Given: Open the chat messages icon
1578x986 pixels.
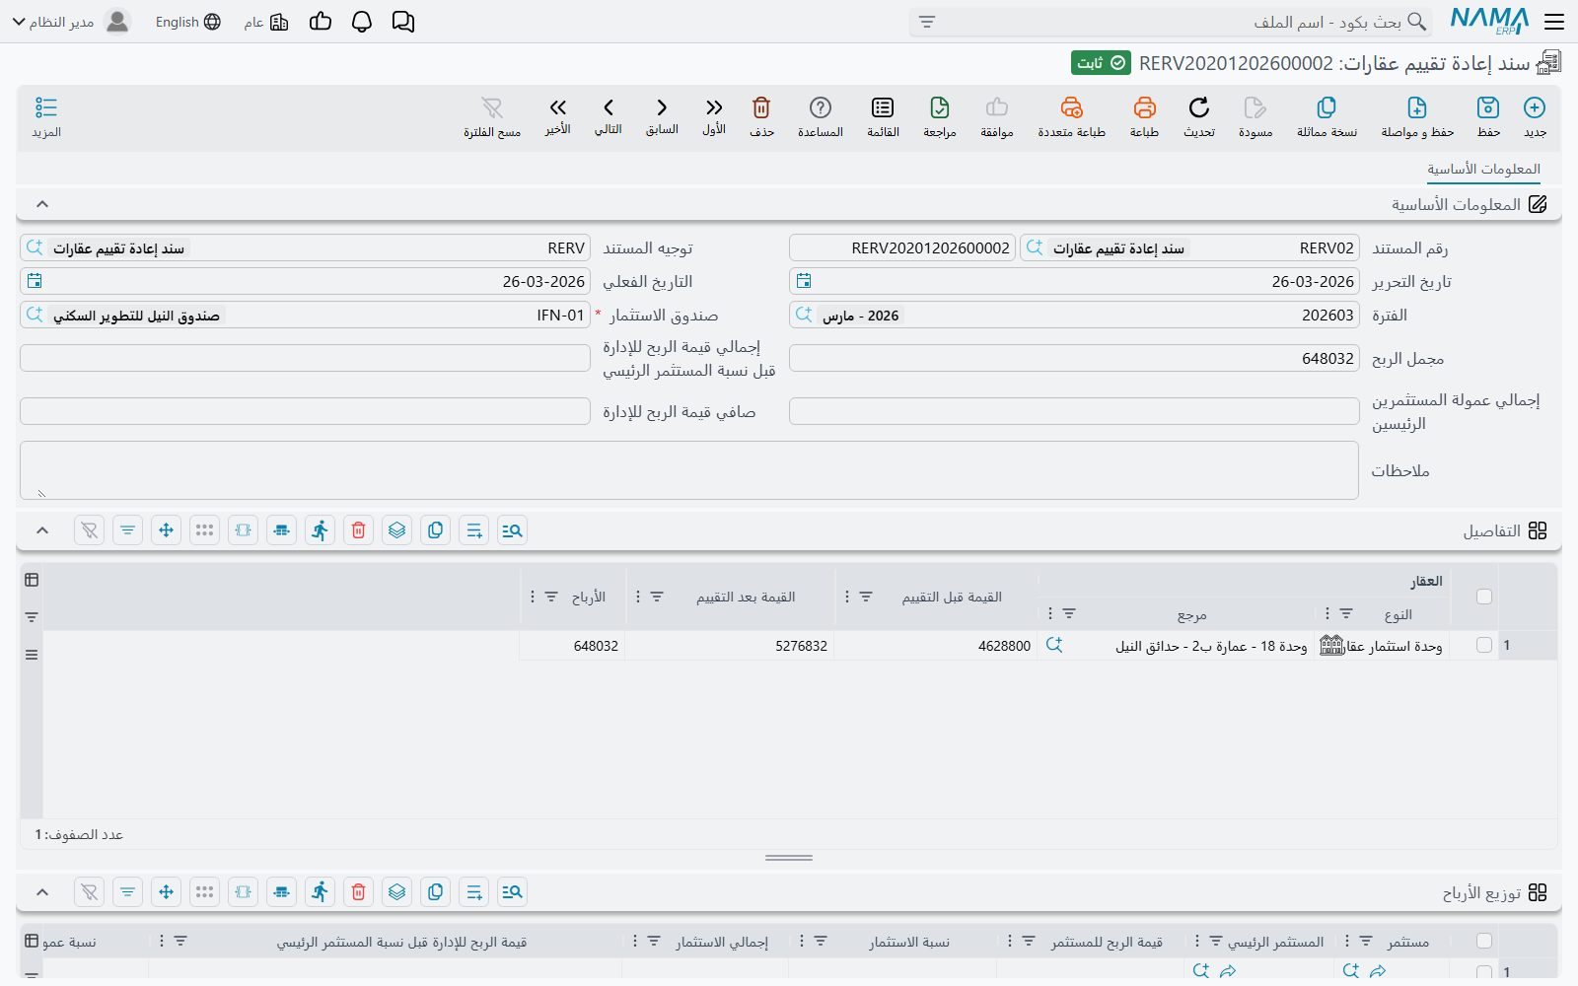Looking at the screenshot, I should (x=403, y=22).
